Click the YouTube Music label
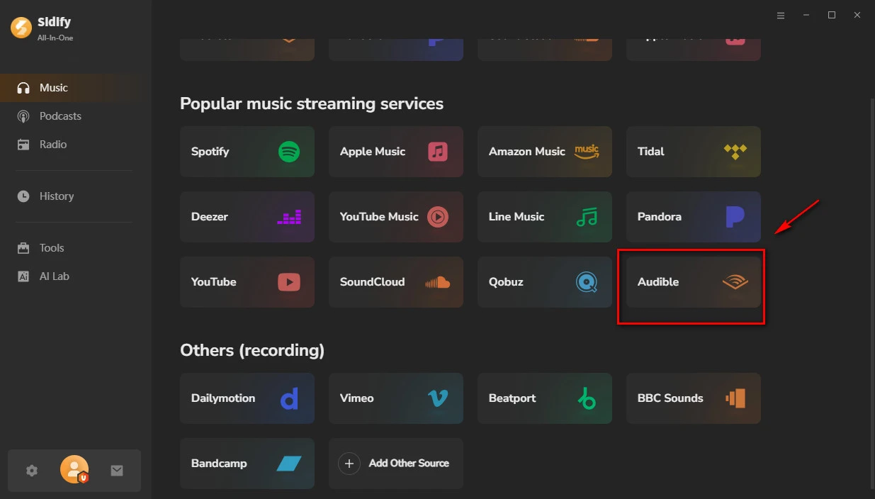Screen dimensions: 875x499 point(379,217)
